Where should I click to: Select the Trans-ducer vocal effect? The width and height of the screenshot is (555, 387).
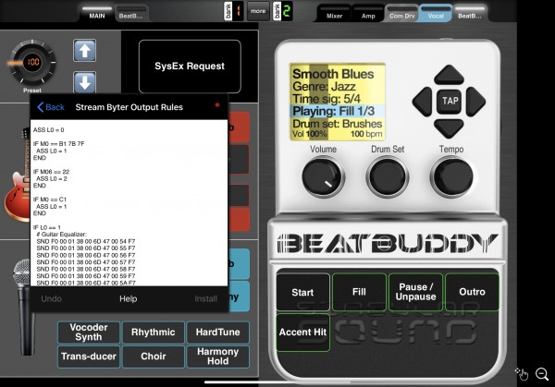point(89,357)
